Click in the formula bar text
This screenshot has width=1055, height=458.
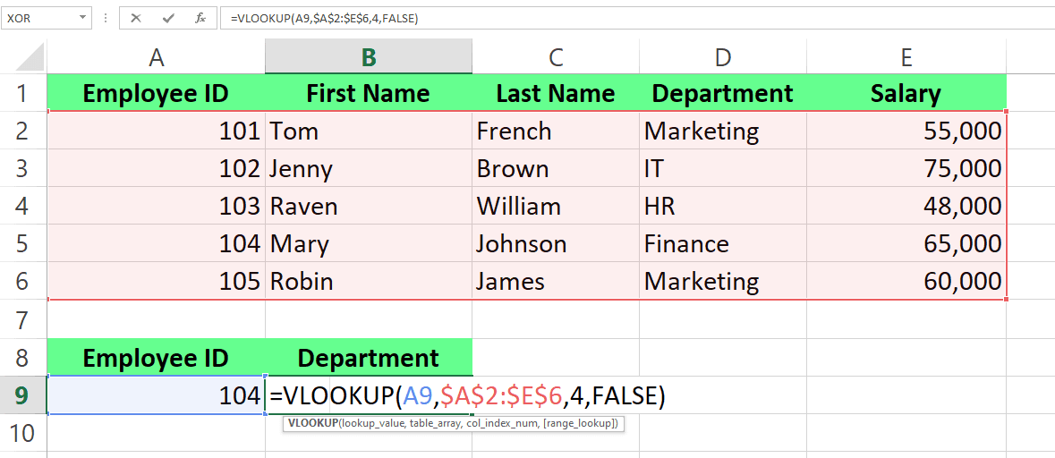click(537, 18)
